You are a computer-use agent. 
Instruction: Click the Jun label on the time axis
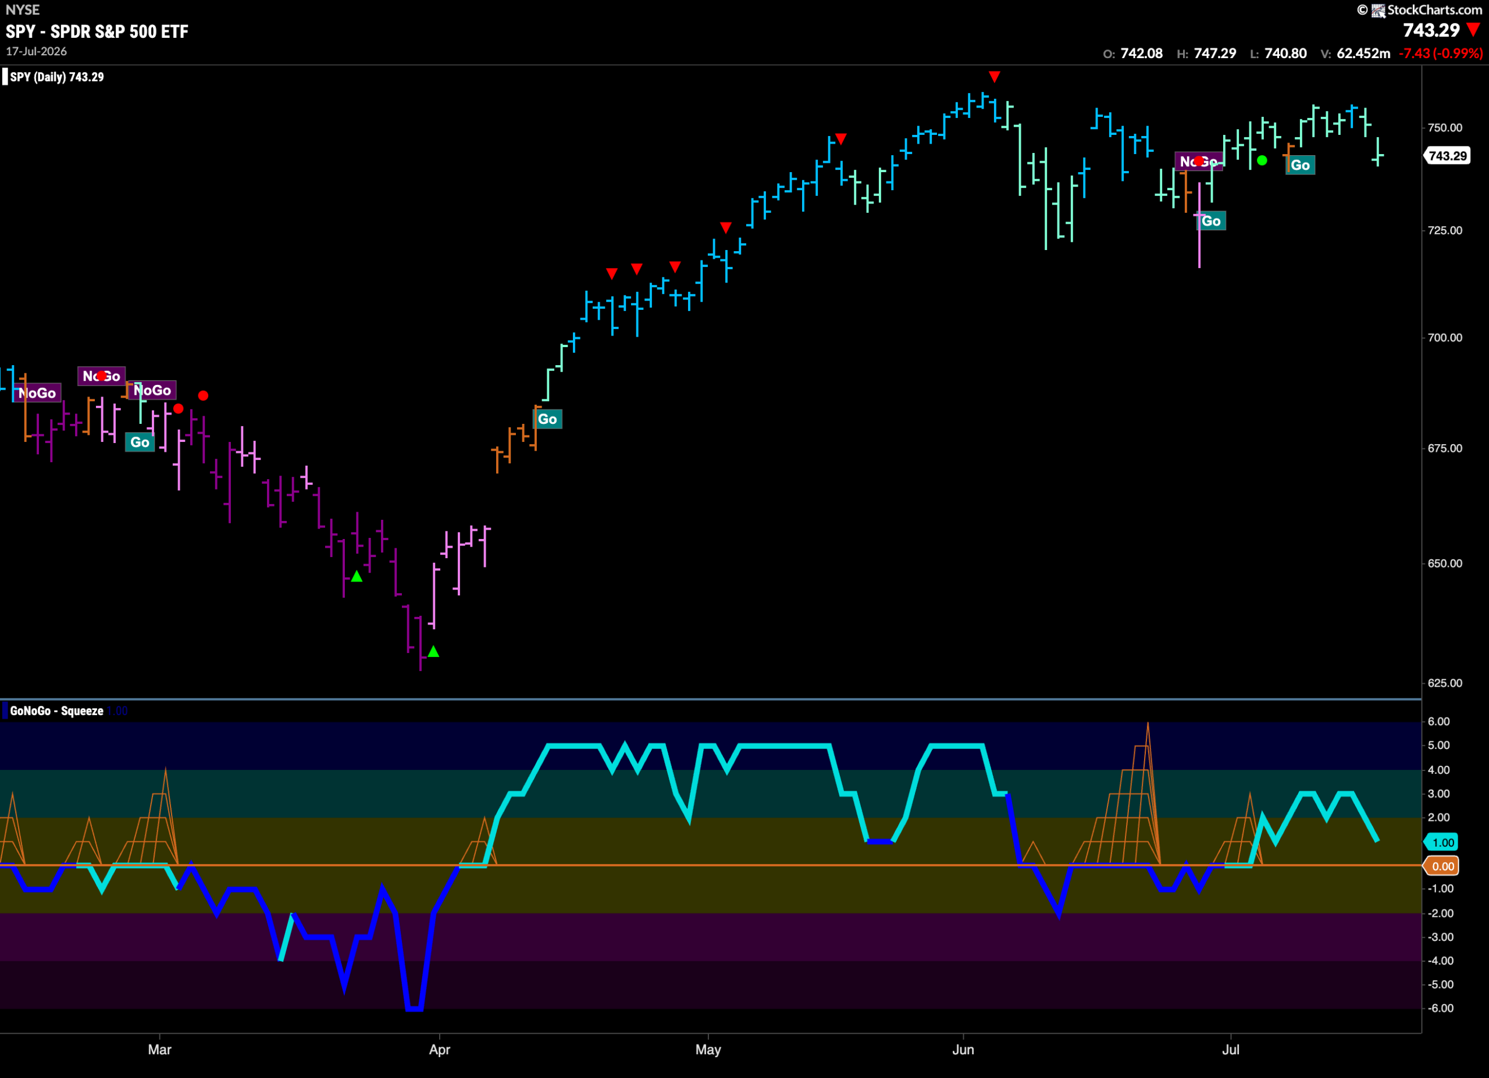[963, 1050]
